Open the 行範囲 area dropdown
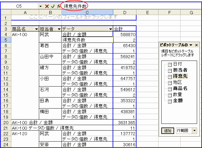 click(195, 131)
